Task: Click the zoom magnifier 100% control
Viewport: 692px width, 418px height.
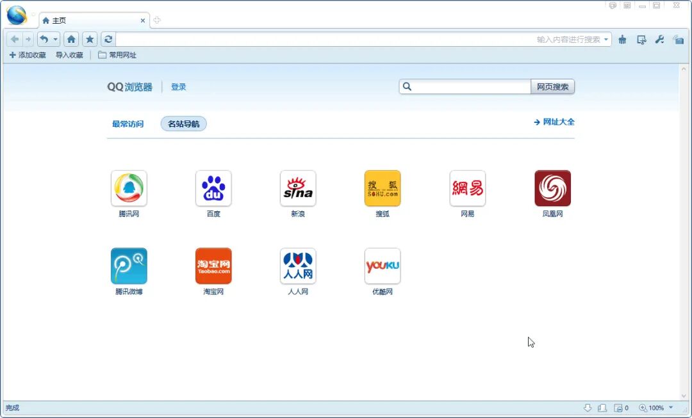Action: point(652,408)
